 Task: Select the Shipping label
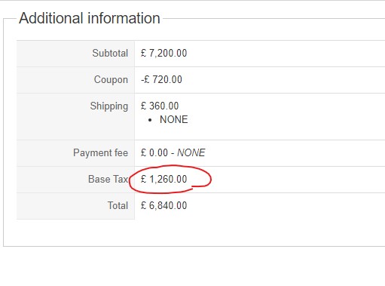point(109,106)
